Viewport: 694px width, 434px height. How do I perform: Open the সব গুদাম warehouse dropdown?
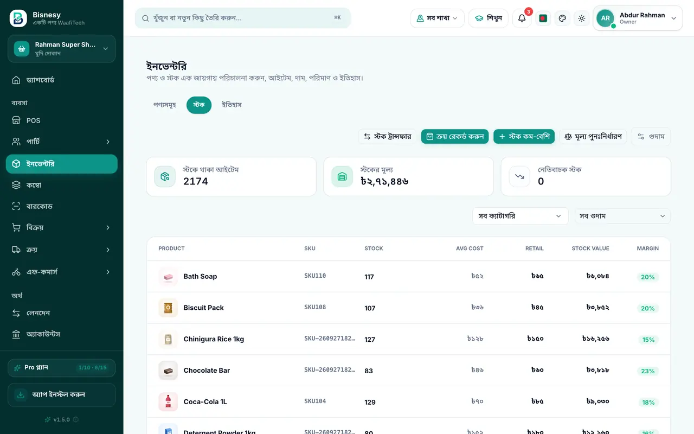coord(623,216)
